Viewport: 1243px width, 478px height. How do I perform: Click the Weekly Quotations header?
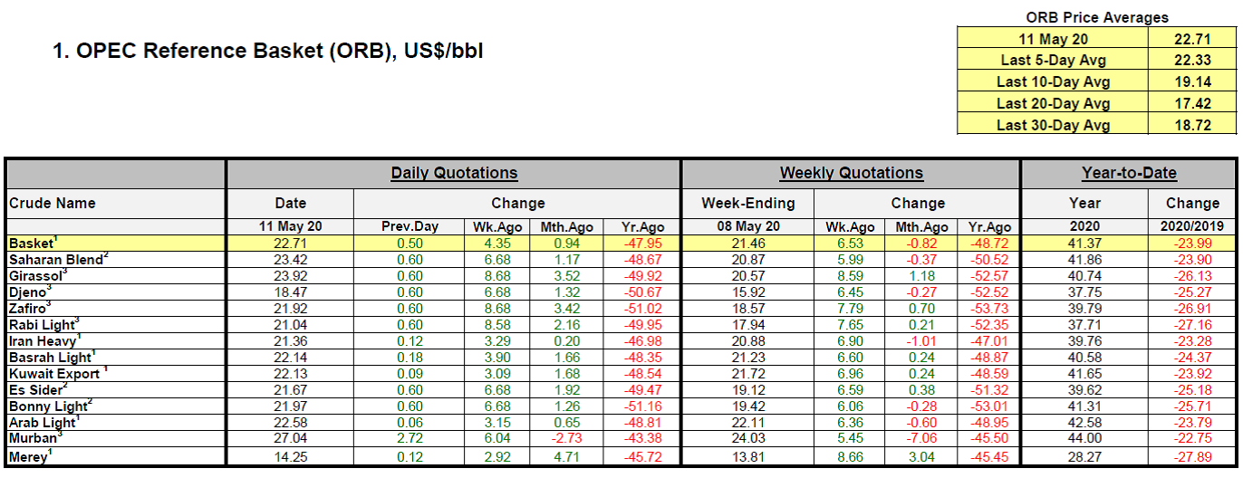tap(851, 173)
